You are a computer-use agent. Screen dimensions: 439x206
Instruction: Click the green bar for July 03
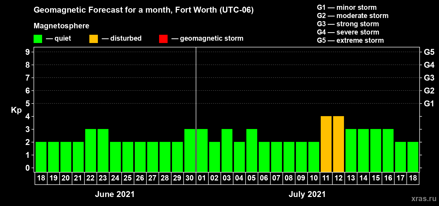point(227,151)
